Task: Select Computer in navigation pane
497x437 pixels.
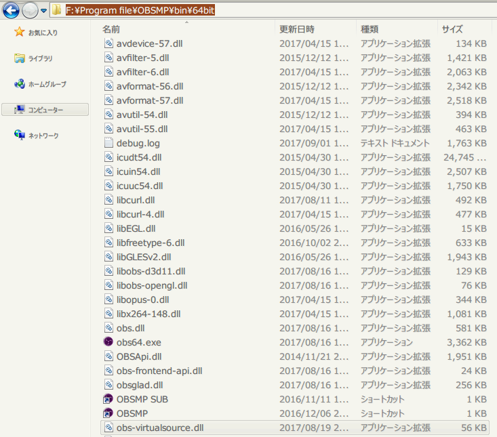Action: coord(45,110)
